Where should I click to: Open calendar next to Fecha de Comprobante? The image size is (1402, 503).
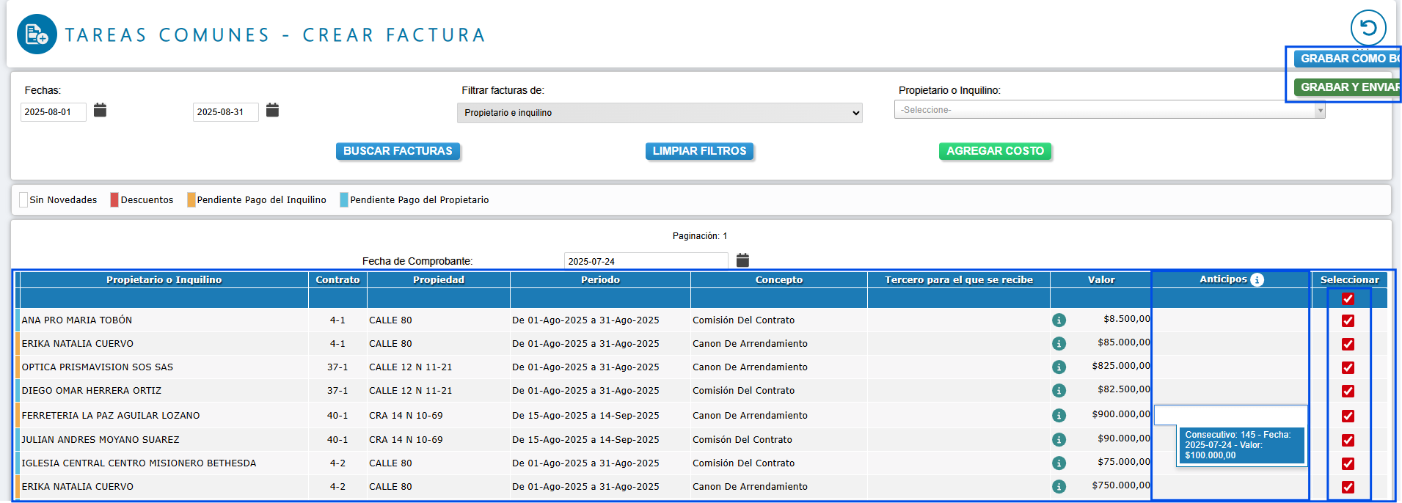(742, 260)
